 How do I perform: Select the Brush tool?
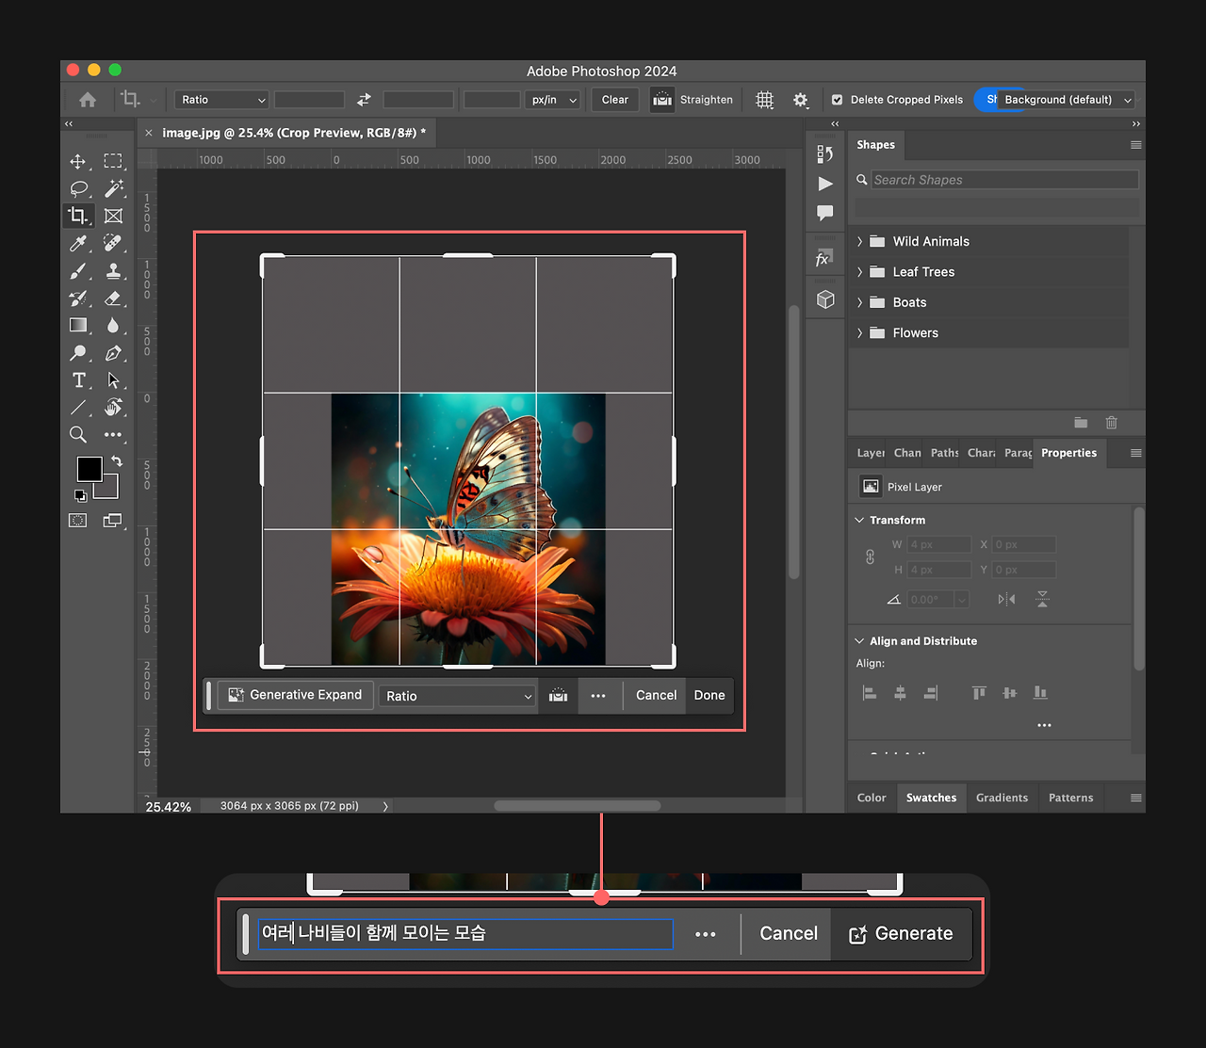point(78,271)
